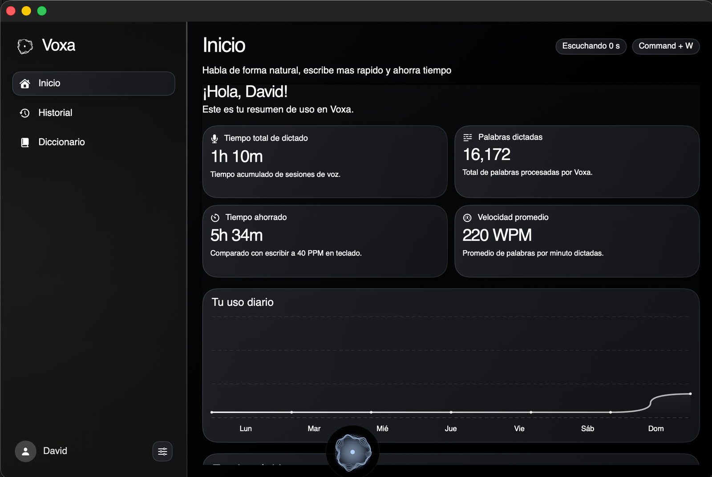This screenshot has height=477, width=712.
Task: Click the 16,172 words value
Action: point(486,155)
